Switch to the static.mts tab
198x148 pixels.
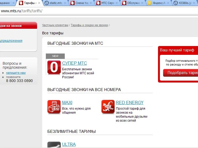[x=56, y=3]
